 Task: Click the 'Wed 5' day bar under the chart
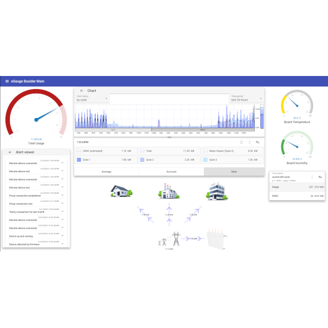(x=203, y=130)
